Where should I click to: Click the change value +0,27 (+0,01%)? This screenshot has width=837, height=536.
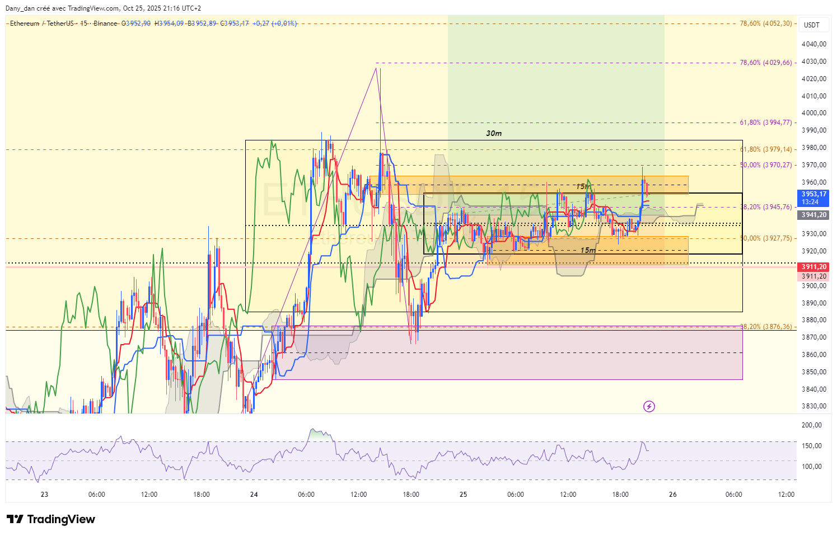click(x=275, y=23)
